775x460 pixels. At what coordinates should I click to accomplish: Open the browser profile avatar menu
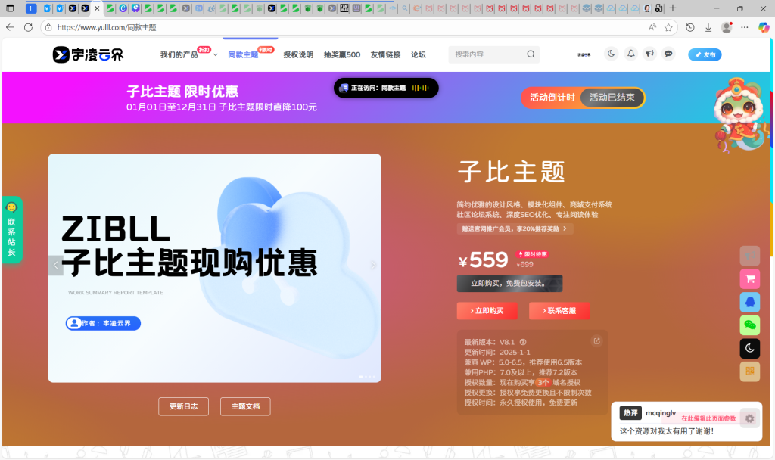point(725,27)
